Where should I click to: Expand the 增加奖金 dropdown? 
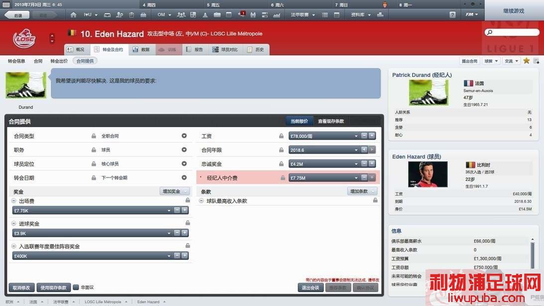click(x=175, y=191)
